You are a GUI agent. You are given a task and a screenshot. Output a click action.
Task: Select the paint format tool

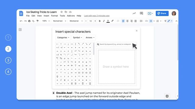(37, 21)
